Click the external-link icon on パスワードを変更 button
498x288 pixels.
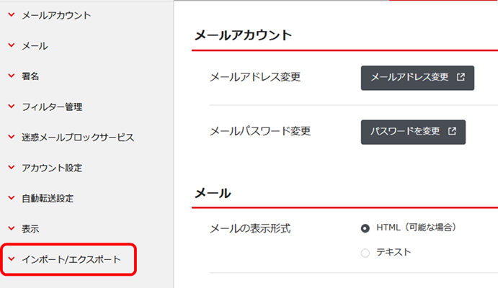[452, 132]
